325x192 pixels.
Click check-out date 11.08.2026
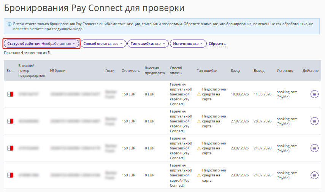[262, 94]
